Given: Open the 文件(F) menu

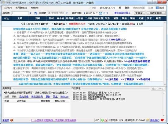Looking at the screenshot, I should point(8,8).
